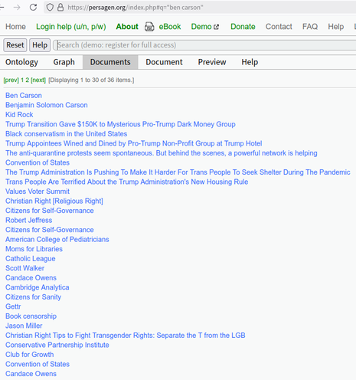Open the shield tracking protection icon
The image size is (356, 380).
[50, 8]
